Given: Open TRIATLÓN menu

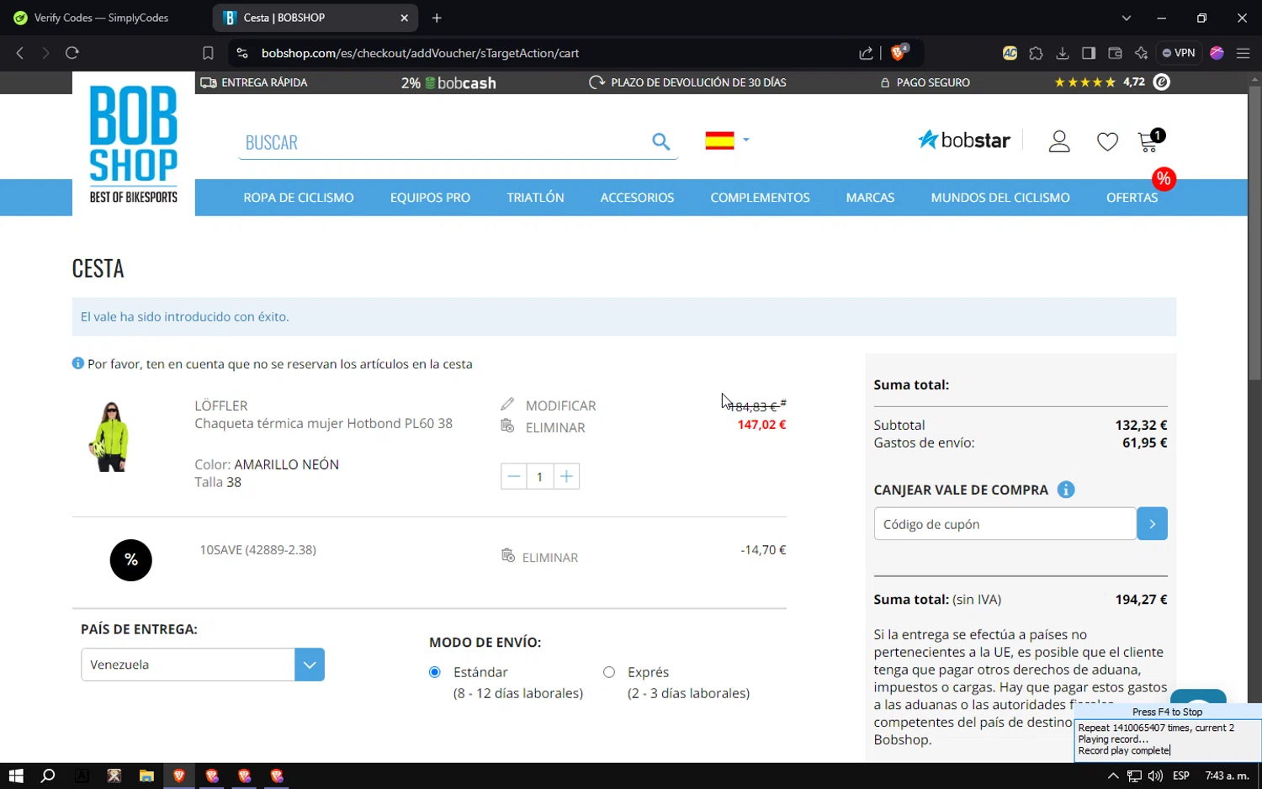Looking at the screenshot, I should point(535,198).
